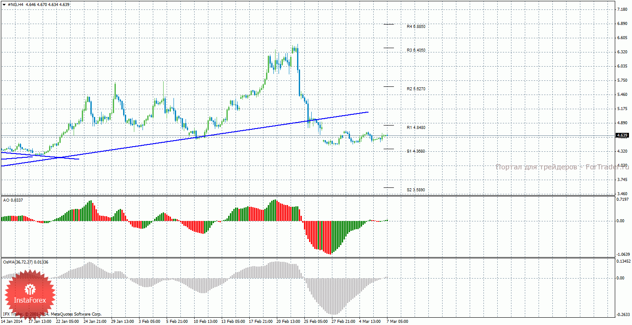Click the R4 6.8850 pivot label

click(x=416, y=26)
